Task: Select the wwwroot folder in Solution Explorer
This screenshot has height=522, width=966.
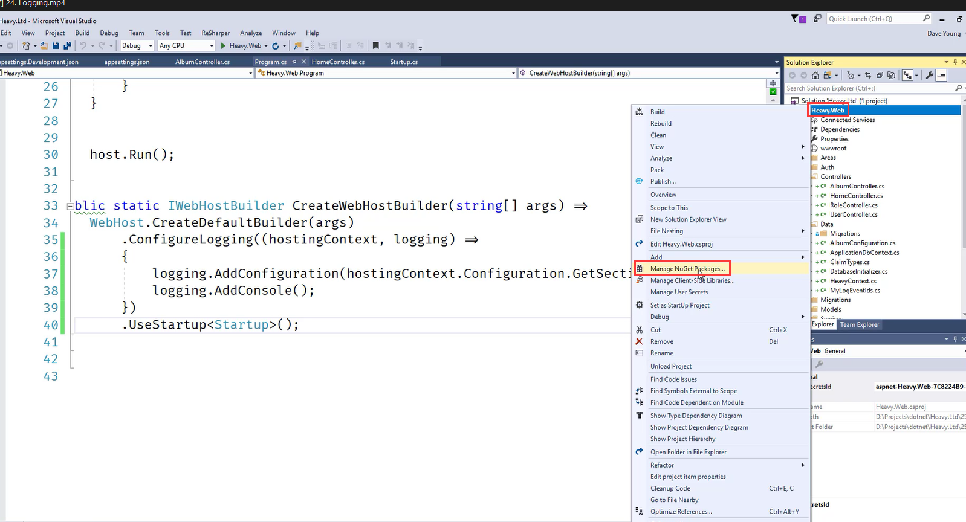Action: click(x=834, y=149)
